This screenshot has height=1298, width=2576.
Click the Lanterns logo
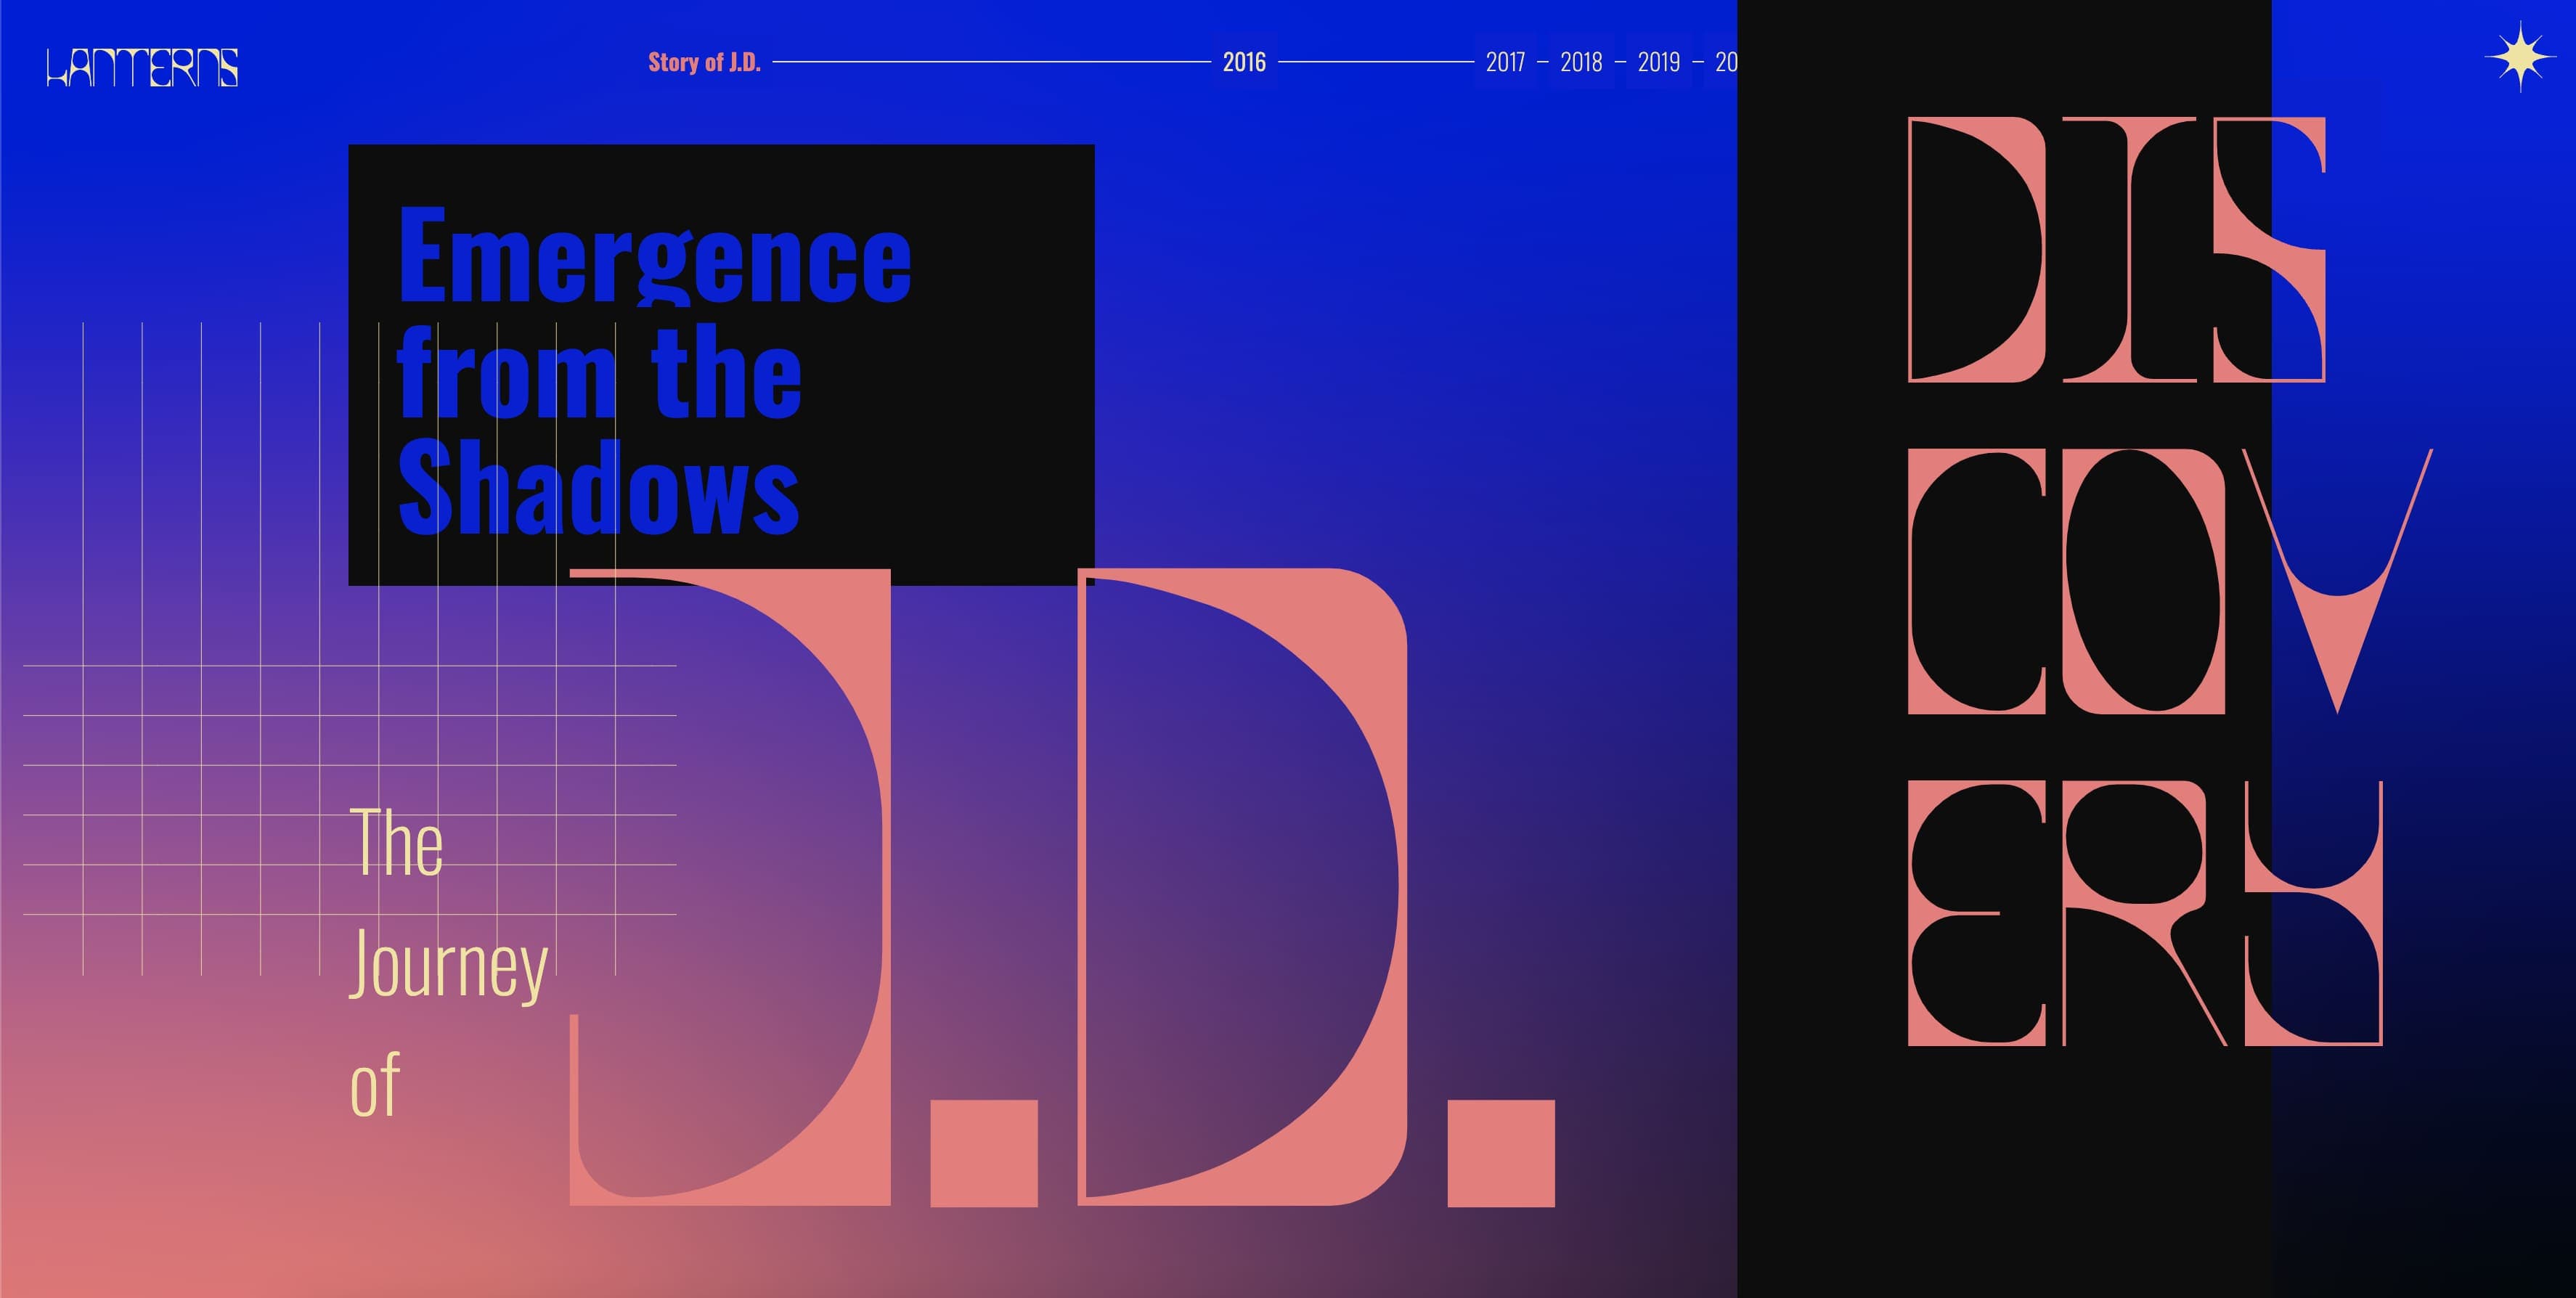142,67
